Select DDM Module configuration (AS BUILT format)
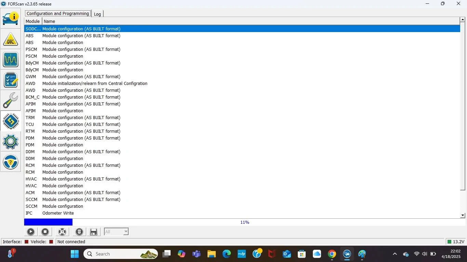The width and height of the screenshot is (467, 262). click(x=242, y=152)
